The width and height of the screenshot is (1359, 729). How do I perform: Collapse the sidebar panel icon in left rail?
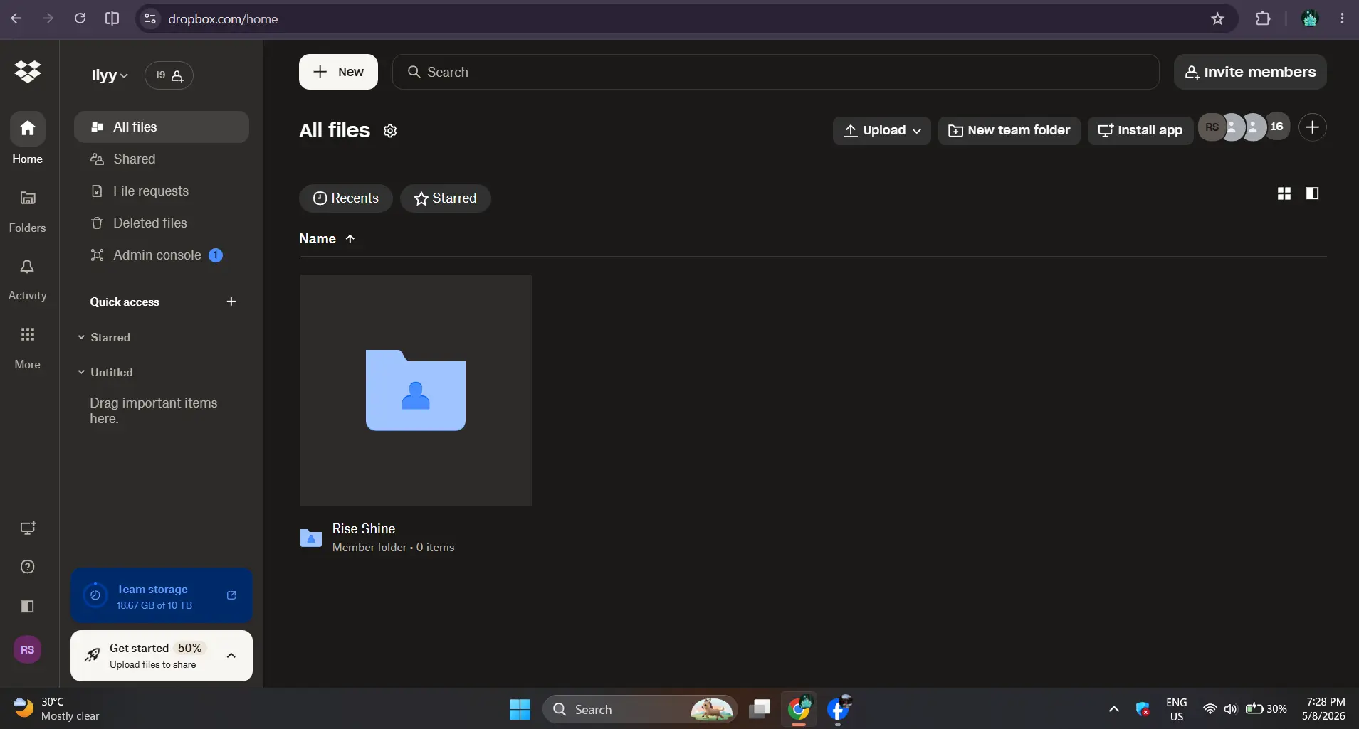click(x=28, y=606)
